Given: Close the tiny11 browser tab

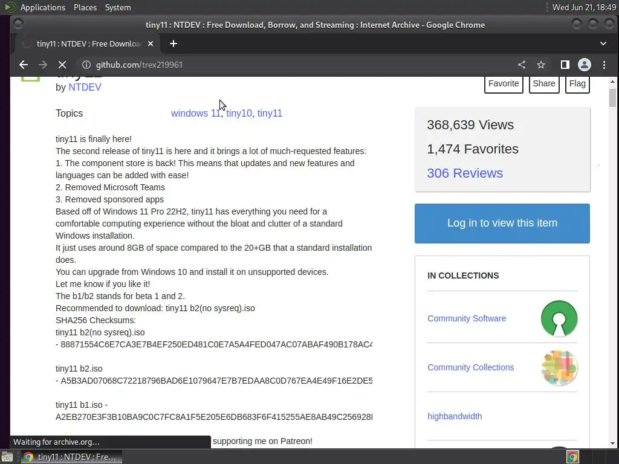Looking at the screenshot, I should pos(151,43).
